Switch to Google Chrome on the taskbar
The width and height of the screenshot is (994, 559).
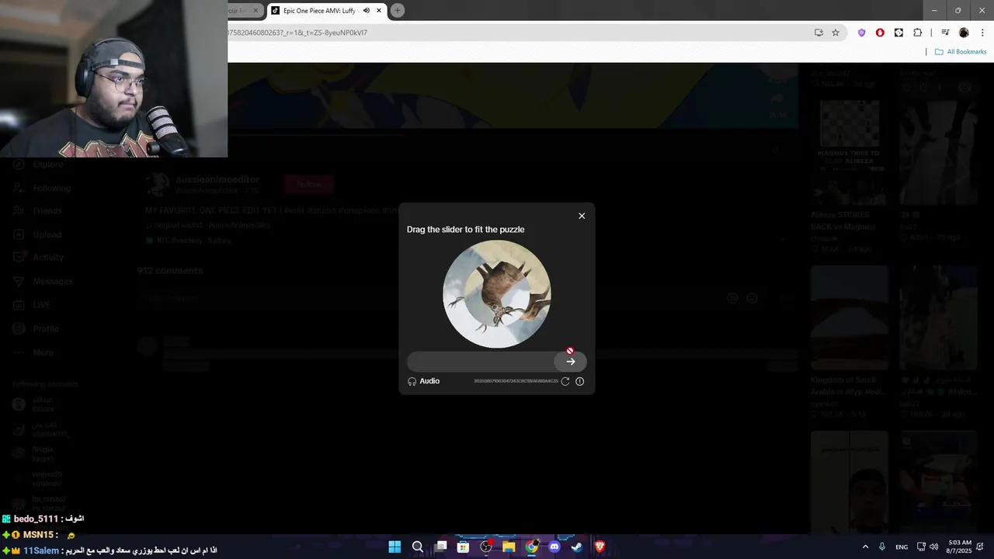point(531,547)
